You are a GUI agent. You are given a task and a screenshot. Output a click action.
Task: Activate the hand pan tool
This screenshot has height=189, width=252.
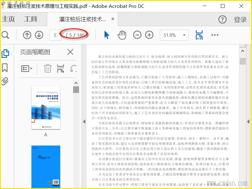coord(122,35)
